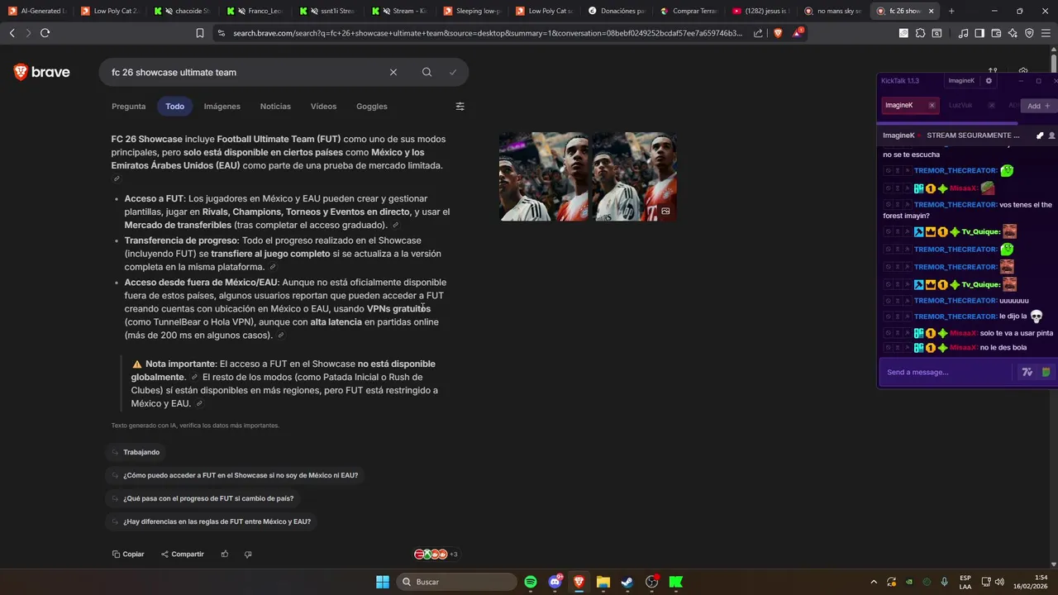This screenshot has width=1058, height=595.
Task: Click the TREMOR_THECREATOR username in first chat message
Action: (x=956, y=171)
